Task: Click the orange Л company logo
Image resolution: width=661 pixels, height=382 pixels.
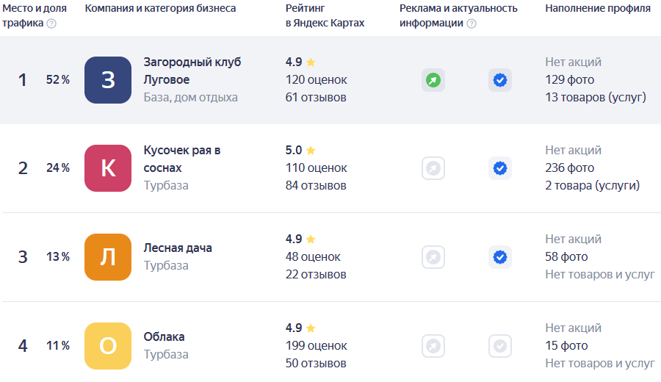Action: click(108, 257)
